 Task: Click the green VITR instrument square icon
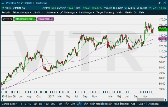(3, 8)
